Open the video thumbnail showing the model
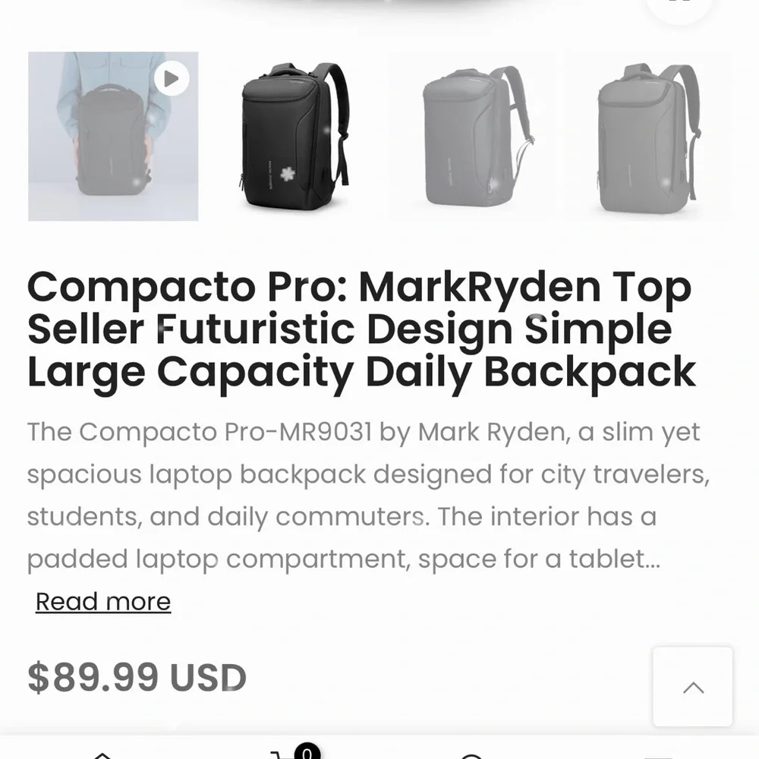The height and width of the screenshot is (759, 759). 112,137
